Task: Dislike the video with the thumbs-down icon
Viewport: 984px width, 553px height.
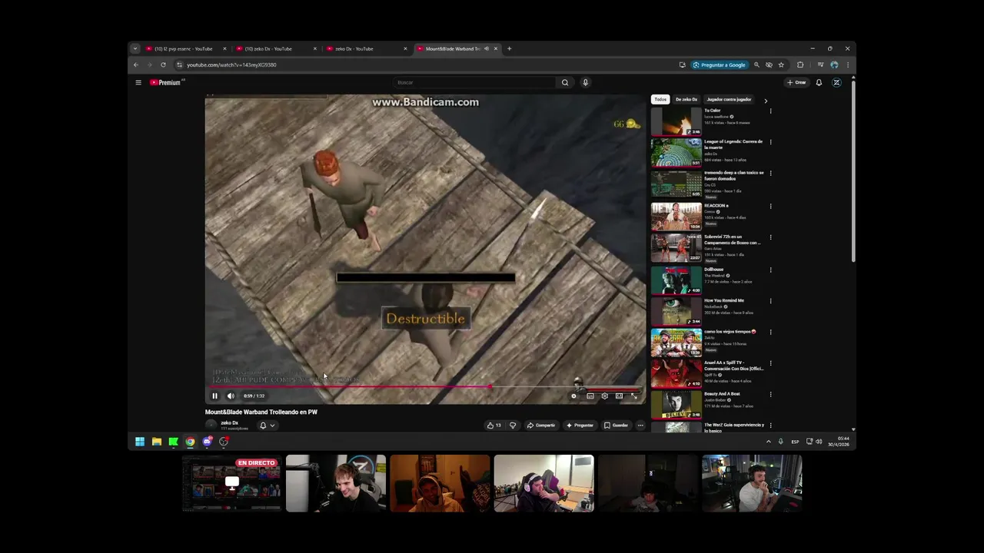Action: point(513,425)
